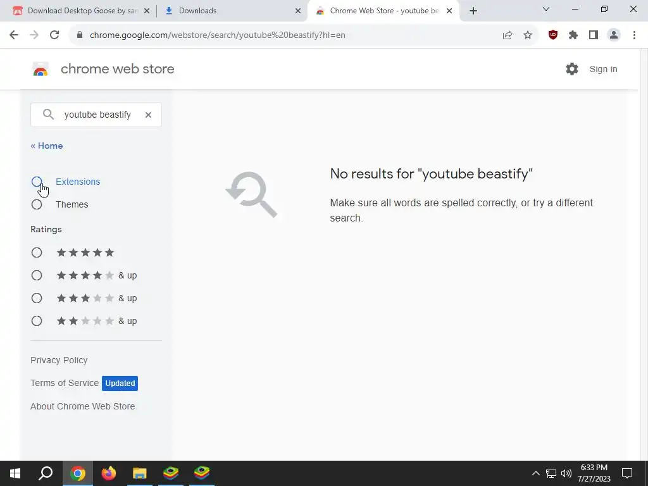The width and height of the screenshot is (648, 486).
Task: Go back to the previous page
Action: pyautogui.click(x=14, y=35)
